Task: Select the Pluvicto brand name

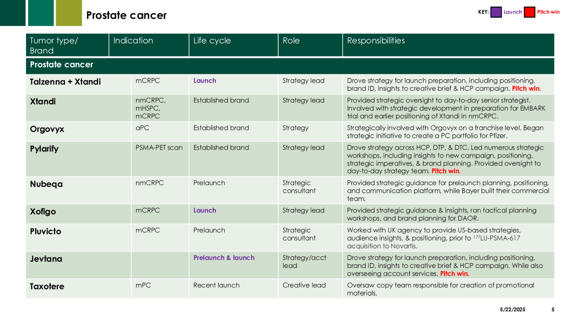Action: [45, 232]
